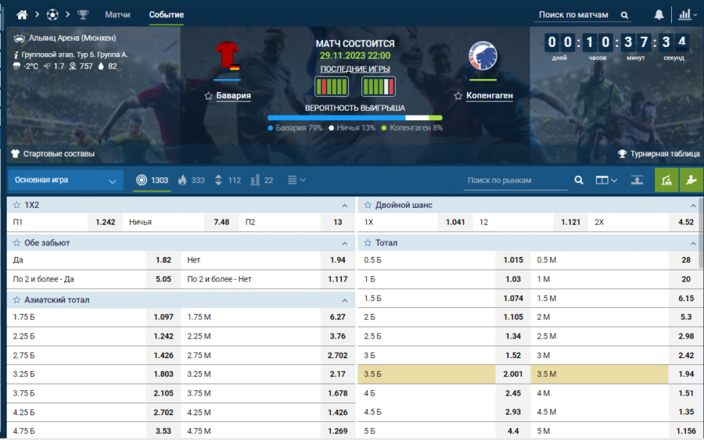This screenshot has width=704, height=440.
Task: Favorite the 1X2 market with its star
Action: [x=16, y=205]
